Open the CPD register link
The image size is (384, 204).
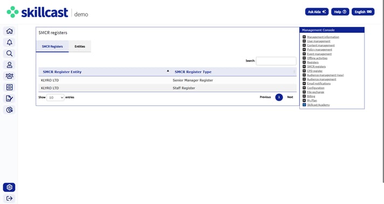314,71
